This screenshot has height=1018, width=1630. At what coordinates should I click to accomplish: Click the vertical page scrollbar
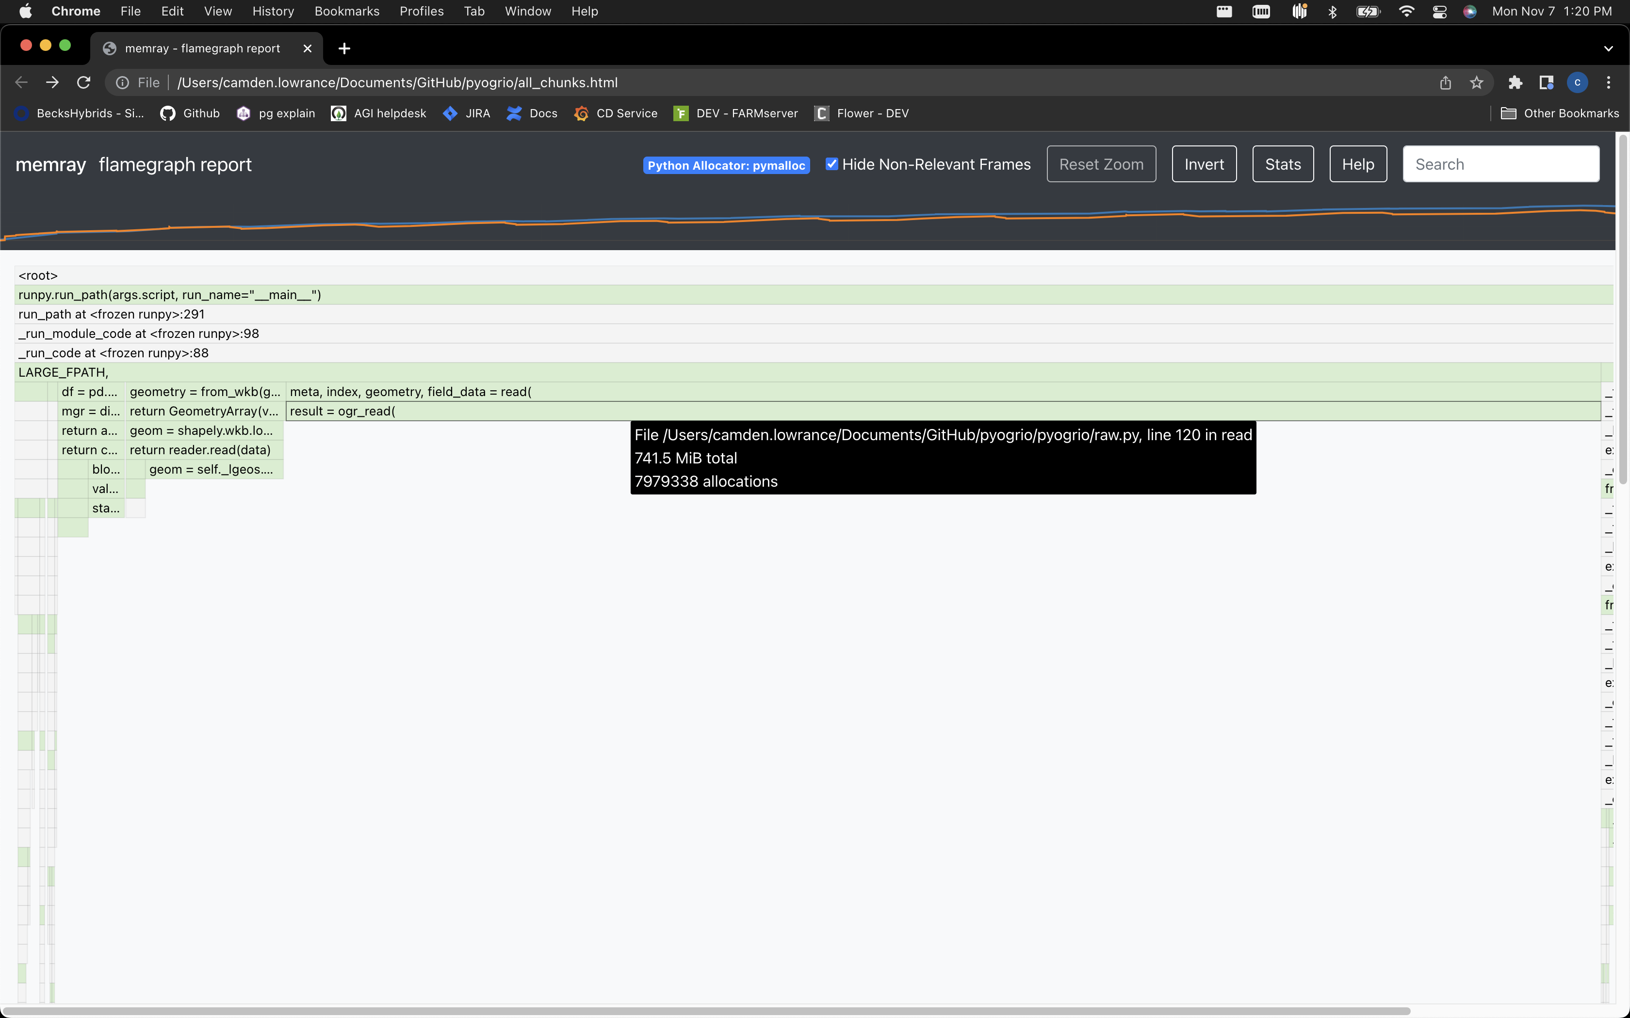pyautogui.click(x=1623, y=310)
